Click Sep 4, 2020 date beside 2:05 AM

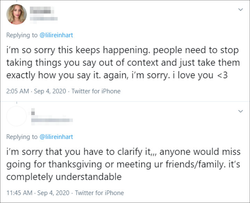[50, 91]
